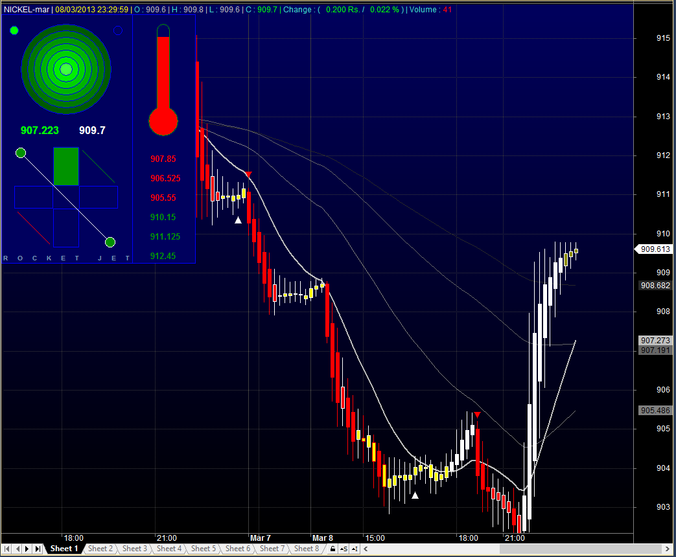Click the red thermometer gauge
The width and height of the screenshot is (676, 557).
click(163, 80)
